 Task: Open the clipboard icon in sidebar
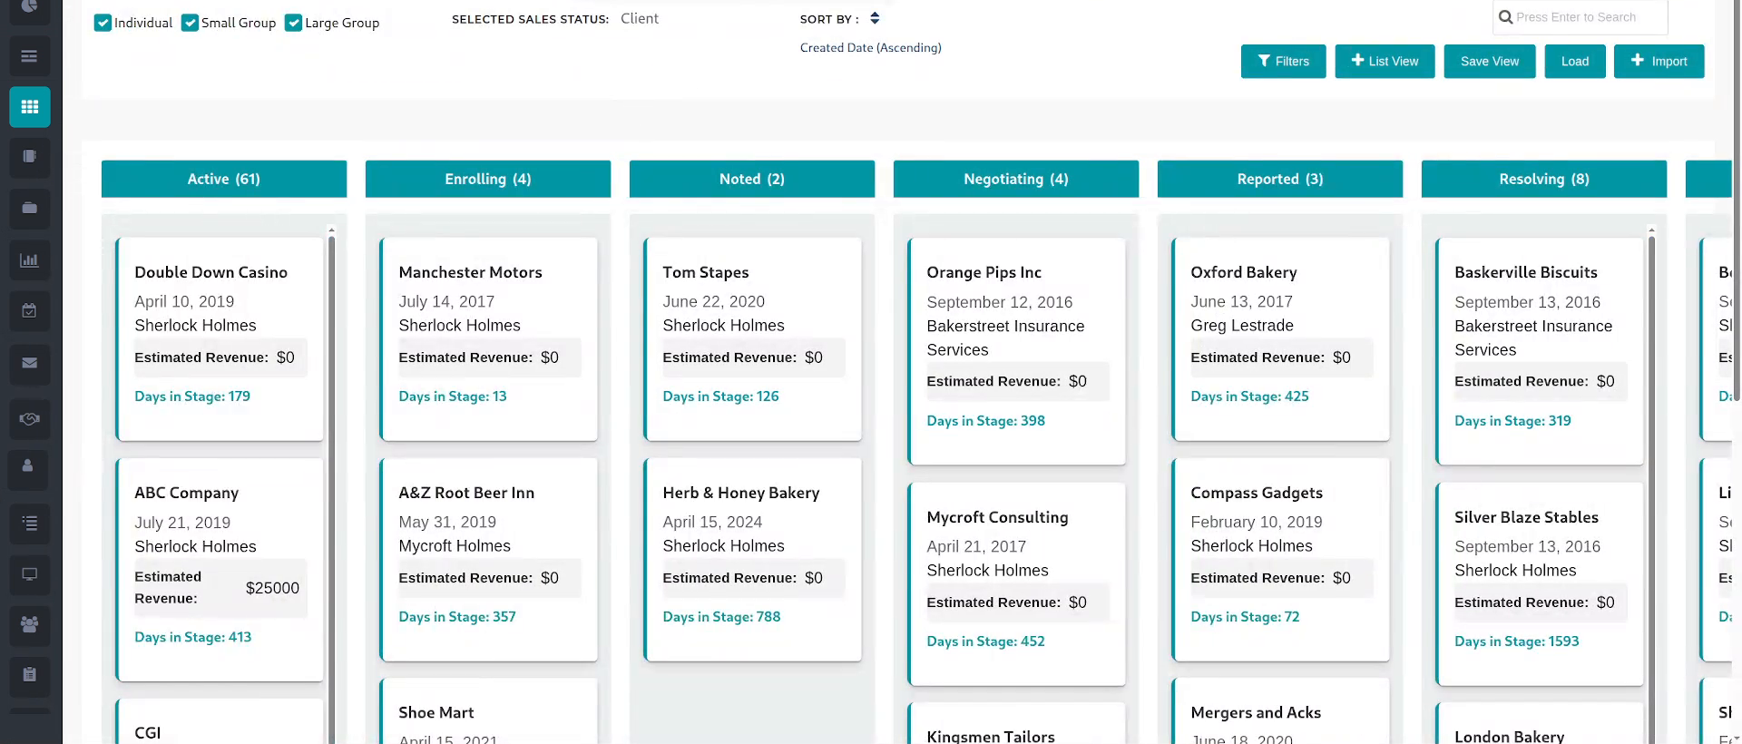tap(29, 675)
